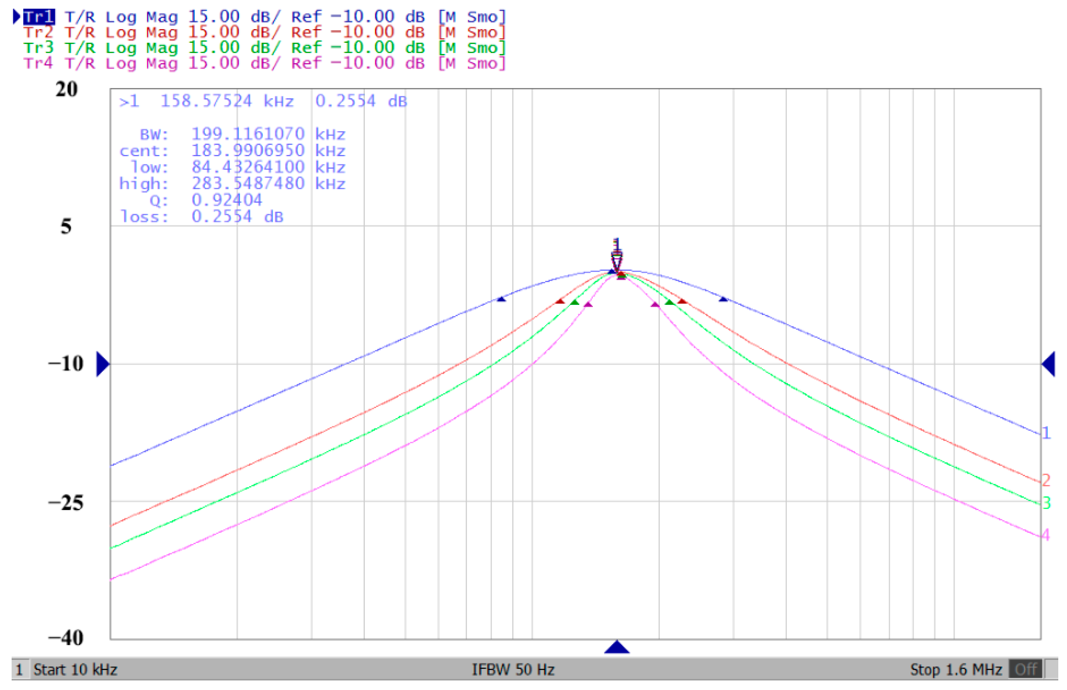
Task: Click the blue reference triangle on the right edge
Action: coord(1048,364)
